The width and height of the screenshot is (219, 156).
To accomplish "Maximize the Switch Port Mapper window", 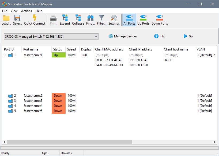I will [x=200, y=4].
